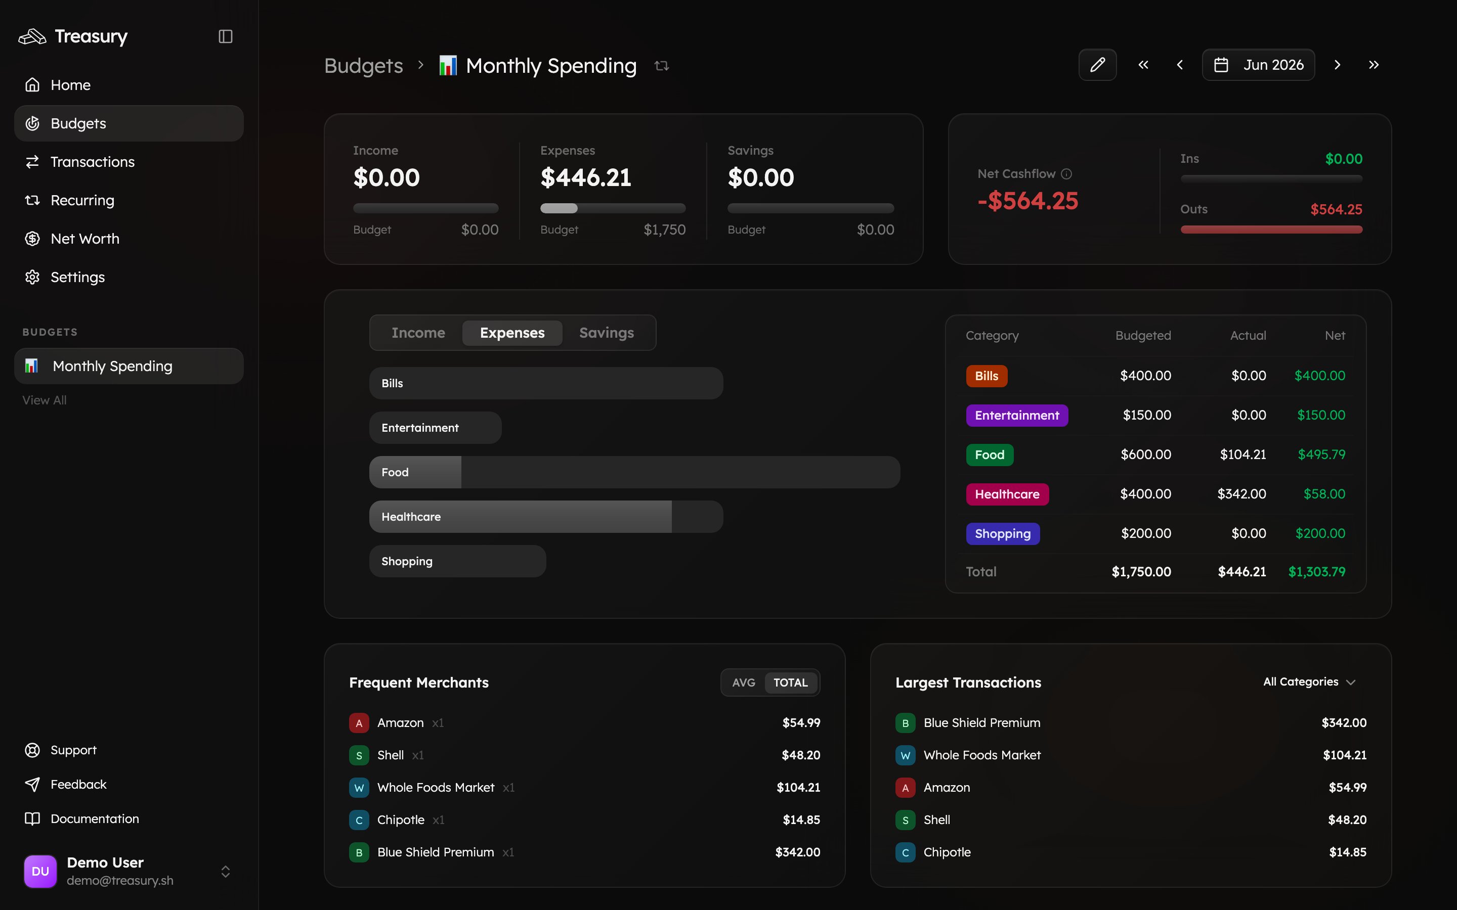1457x910 pixels.
Task: Open Recurring in the sidebar
Action: 129,200
